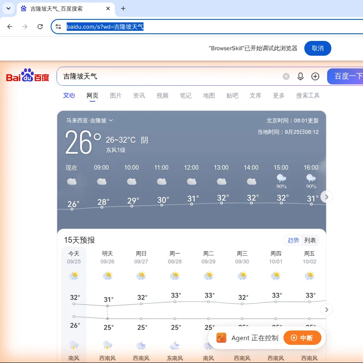Expand 马来西亚·吉隆坡 location dropdown
Image resolution: width=363 pixels, height=363 pixels.
pyautogui.click(x=89, y=120)
